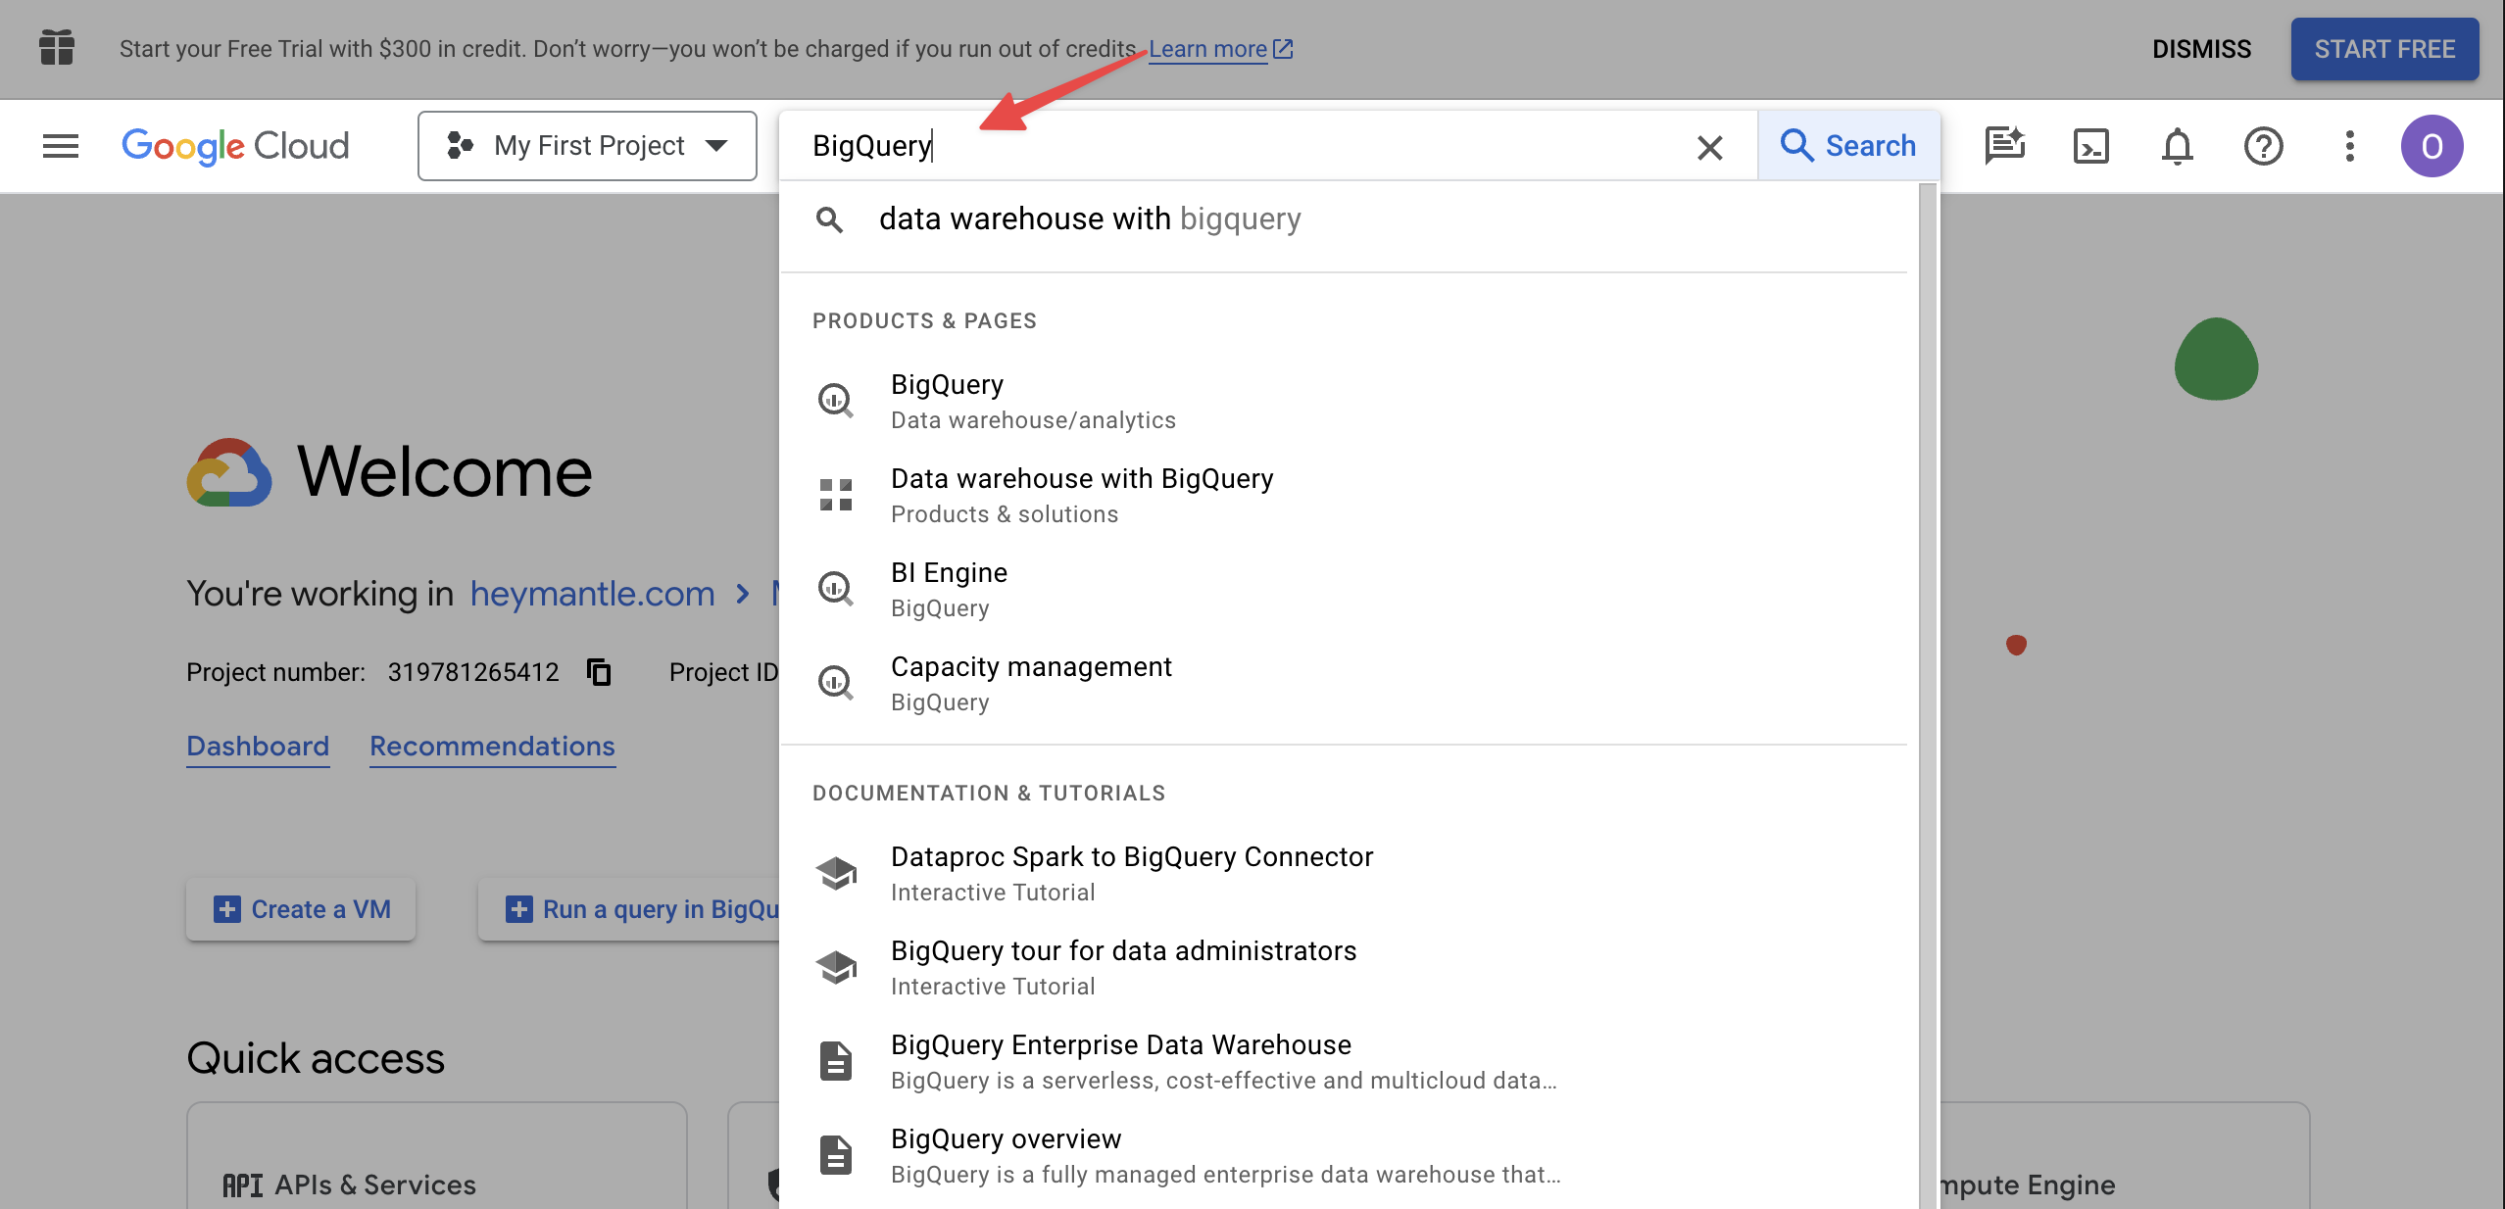This screenshot has width=2505, height=1209.
Task: Switch to the Recommendations tab
Action: pos(491,747)
